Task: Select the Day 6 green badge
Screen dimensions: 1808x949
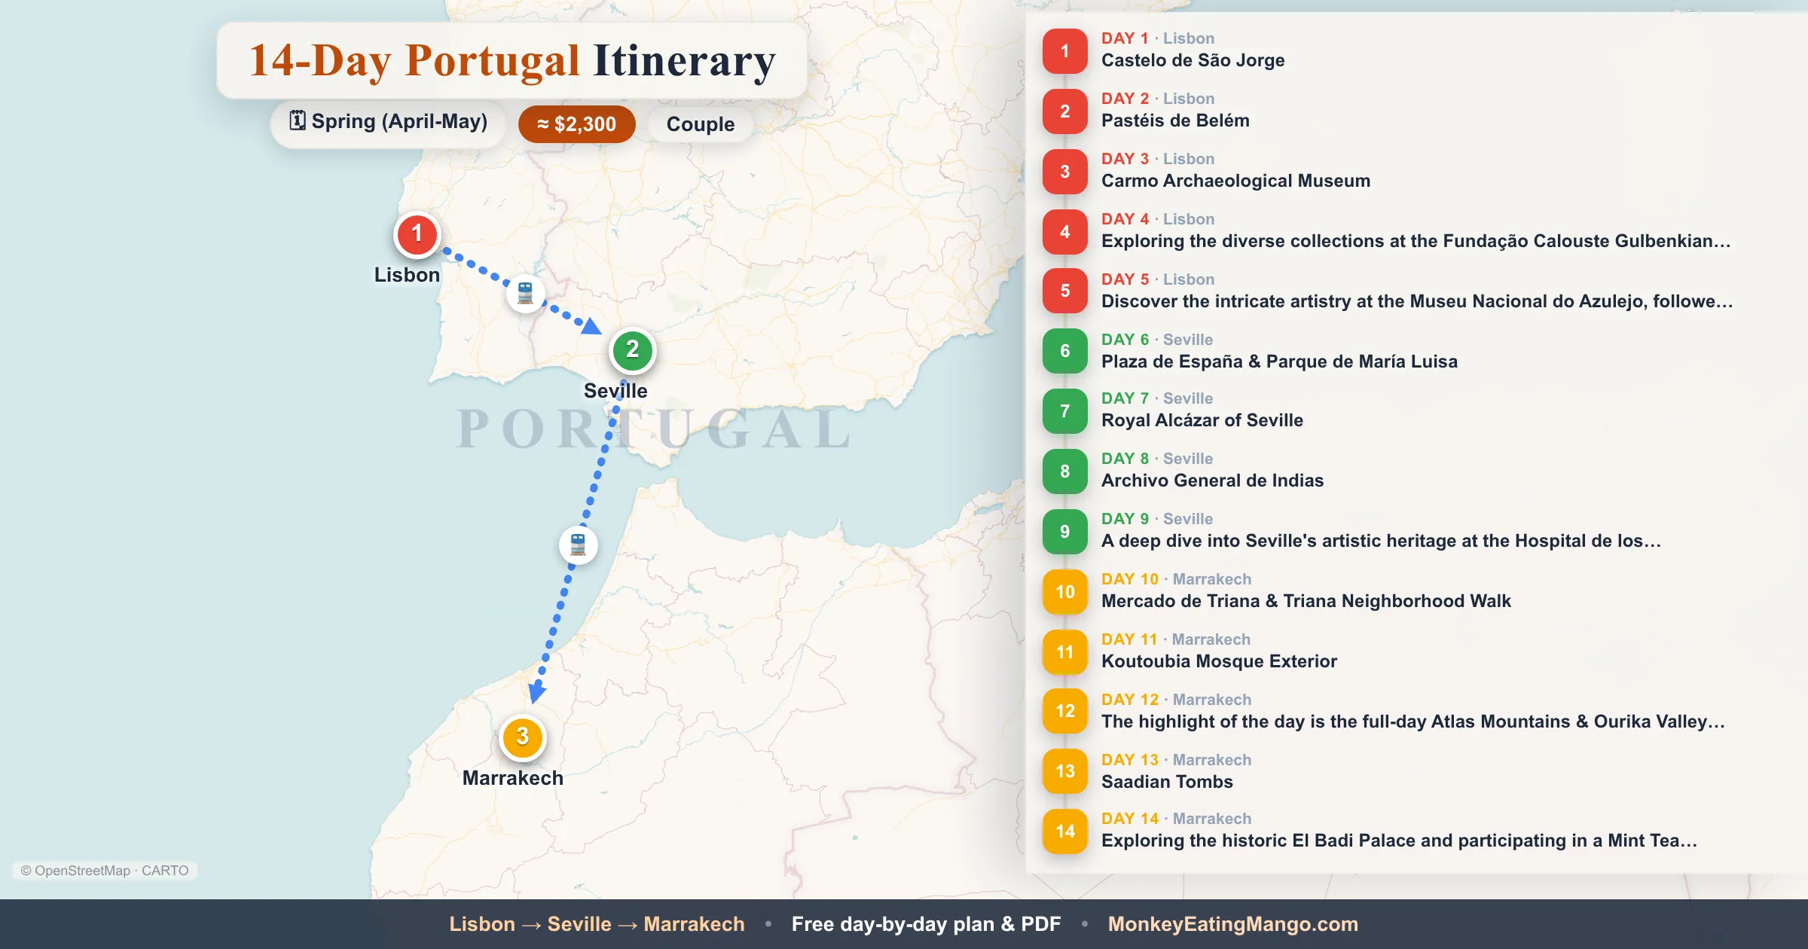Action: [1064, 351]
